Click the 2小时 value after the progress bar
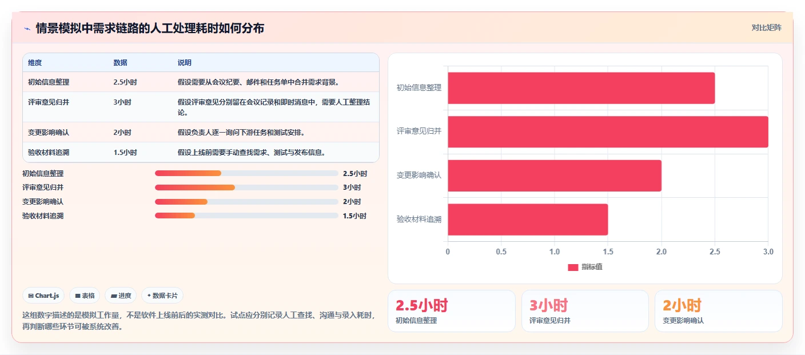 [352, 202]
